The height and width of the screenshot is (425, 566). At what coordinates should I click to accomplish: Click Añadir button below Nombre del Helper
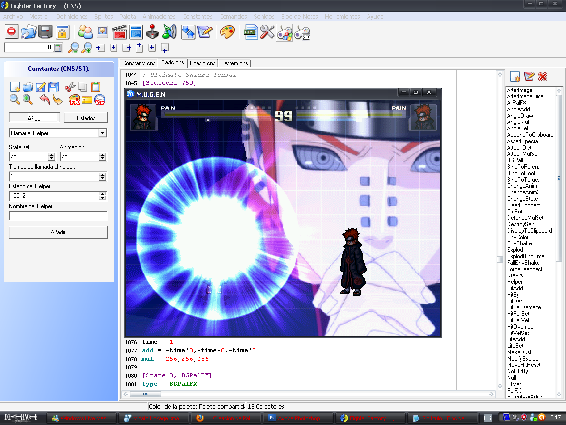tap(58, 232)
